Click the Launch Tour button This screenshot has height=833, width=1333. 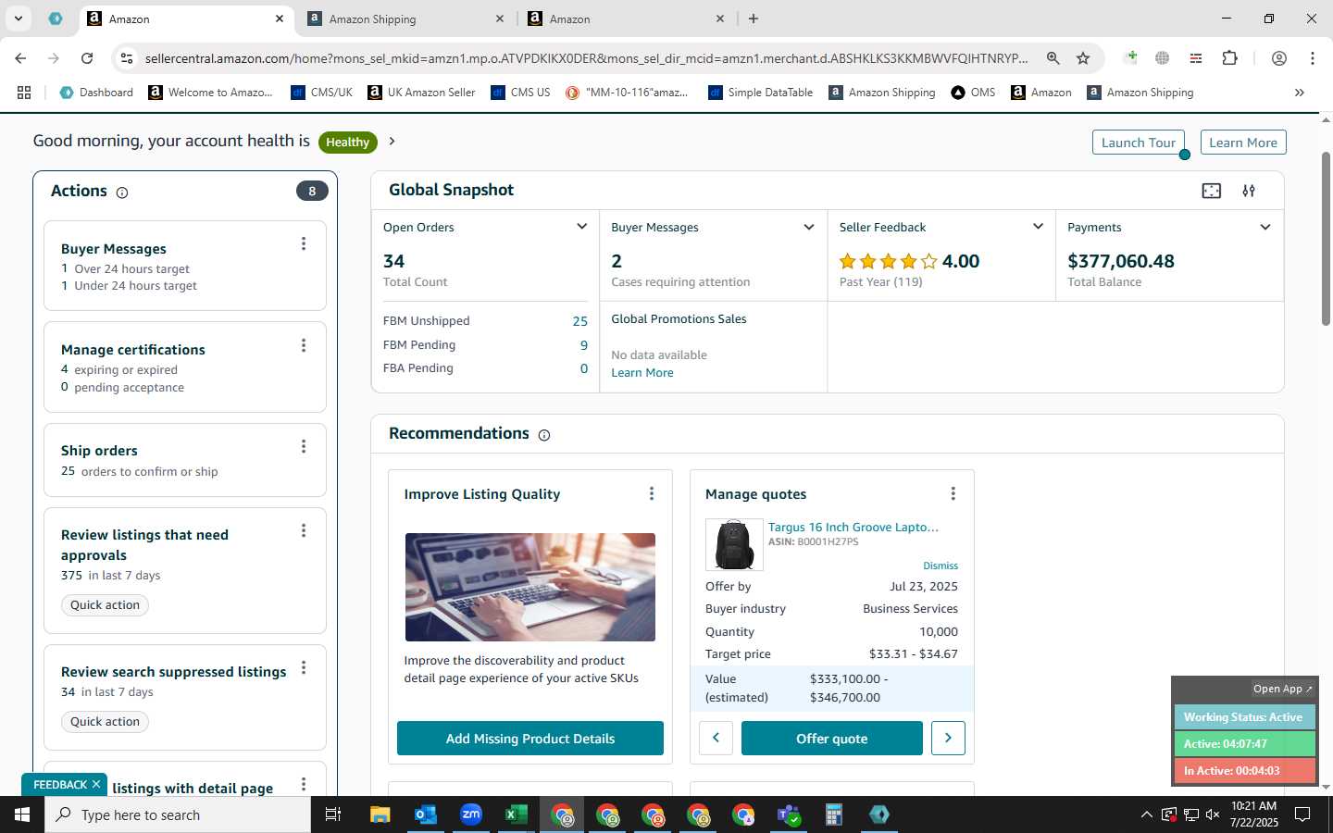coord(1138,143)
